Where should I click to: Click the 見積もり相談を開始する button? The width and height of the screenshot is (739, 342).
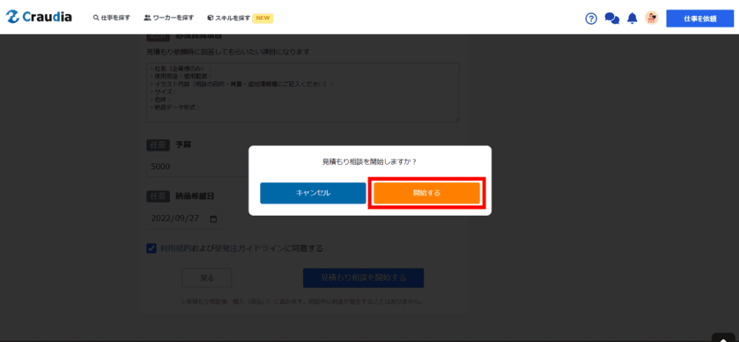coord(363,278)
